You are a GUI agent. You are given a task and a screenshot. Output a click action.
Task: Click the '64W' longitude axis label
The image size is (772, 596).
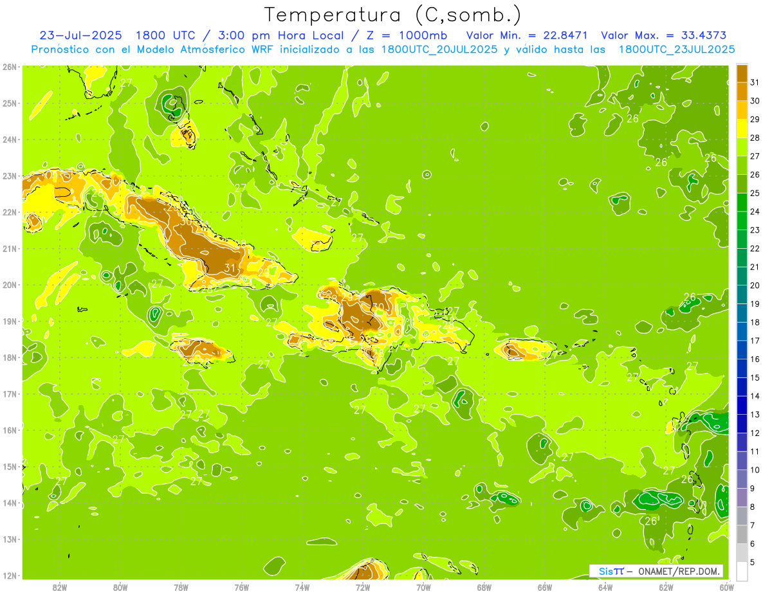[605, 586]
